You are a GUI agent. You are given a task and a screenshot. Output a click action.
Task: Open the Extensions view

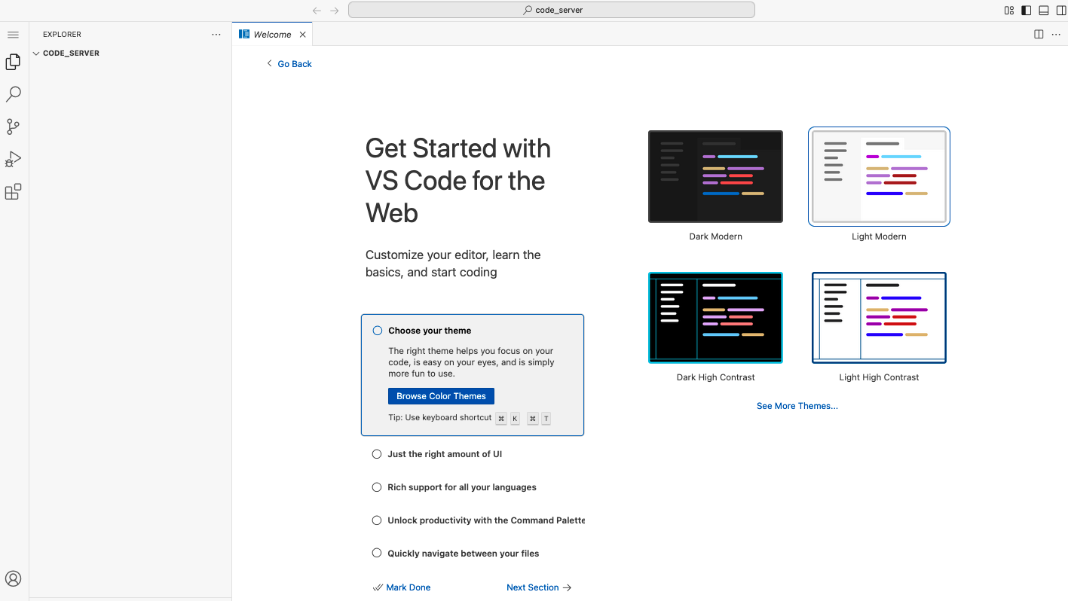13,192
